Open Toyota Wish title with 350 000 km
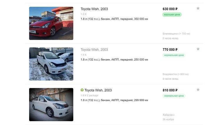 point(94,9)
